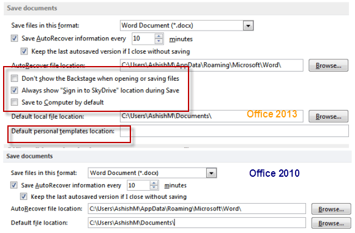Image resolution: width=355 pixels, height=233 pixels.
Task: Browse for Office 2013 AutoRecover file location
Action: (328, 65)
